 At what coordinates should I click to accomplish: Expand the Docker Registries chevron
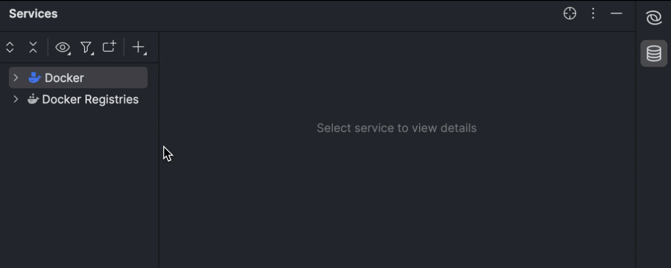pos(16,99)
